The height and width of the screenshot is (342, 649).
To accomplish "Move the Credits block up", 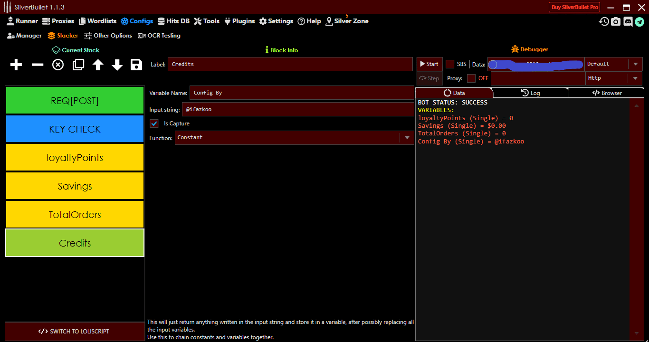I will (97, 65).
